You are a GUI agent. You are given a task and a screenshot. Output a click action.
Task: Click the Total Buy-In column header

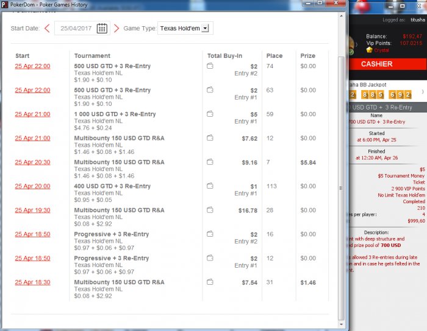pyautogui.click(x=224, y=56)
